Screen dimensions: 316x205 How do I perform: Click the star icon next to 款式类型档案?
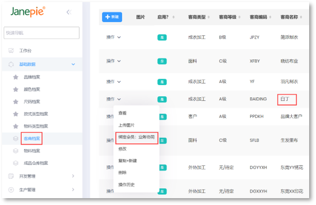(16, 114)
